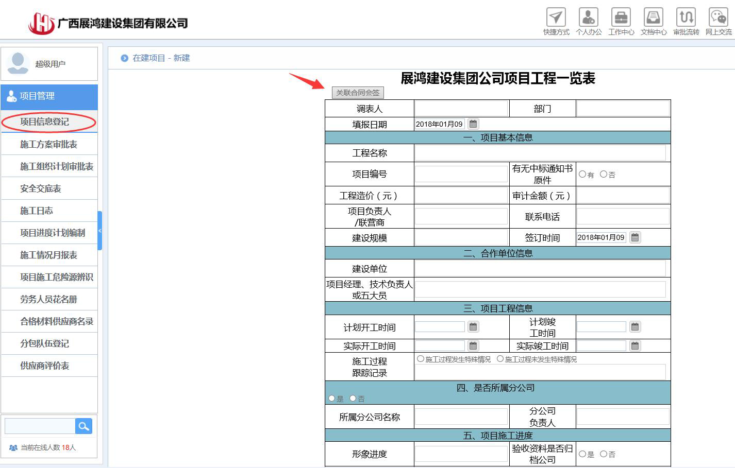Open calendar picker for 填报日期
The width and height of the screenshot is (735, 468).
tap(473, 124)
